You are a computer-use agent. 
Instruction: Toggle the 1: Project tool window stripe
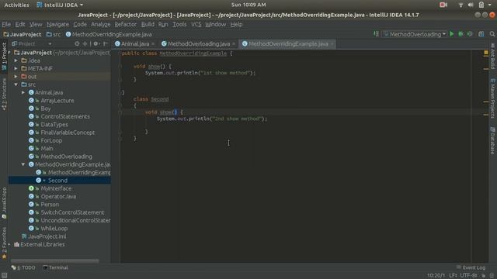[x=4, y=57]
